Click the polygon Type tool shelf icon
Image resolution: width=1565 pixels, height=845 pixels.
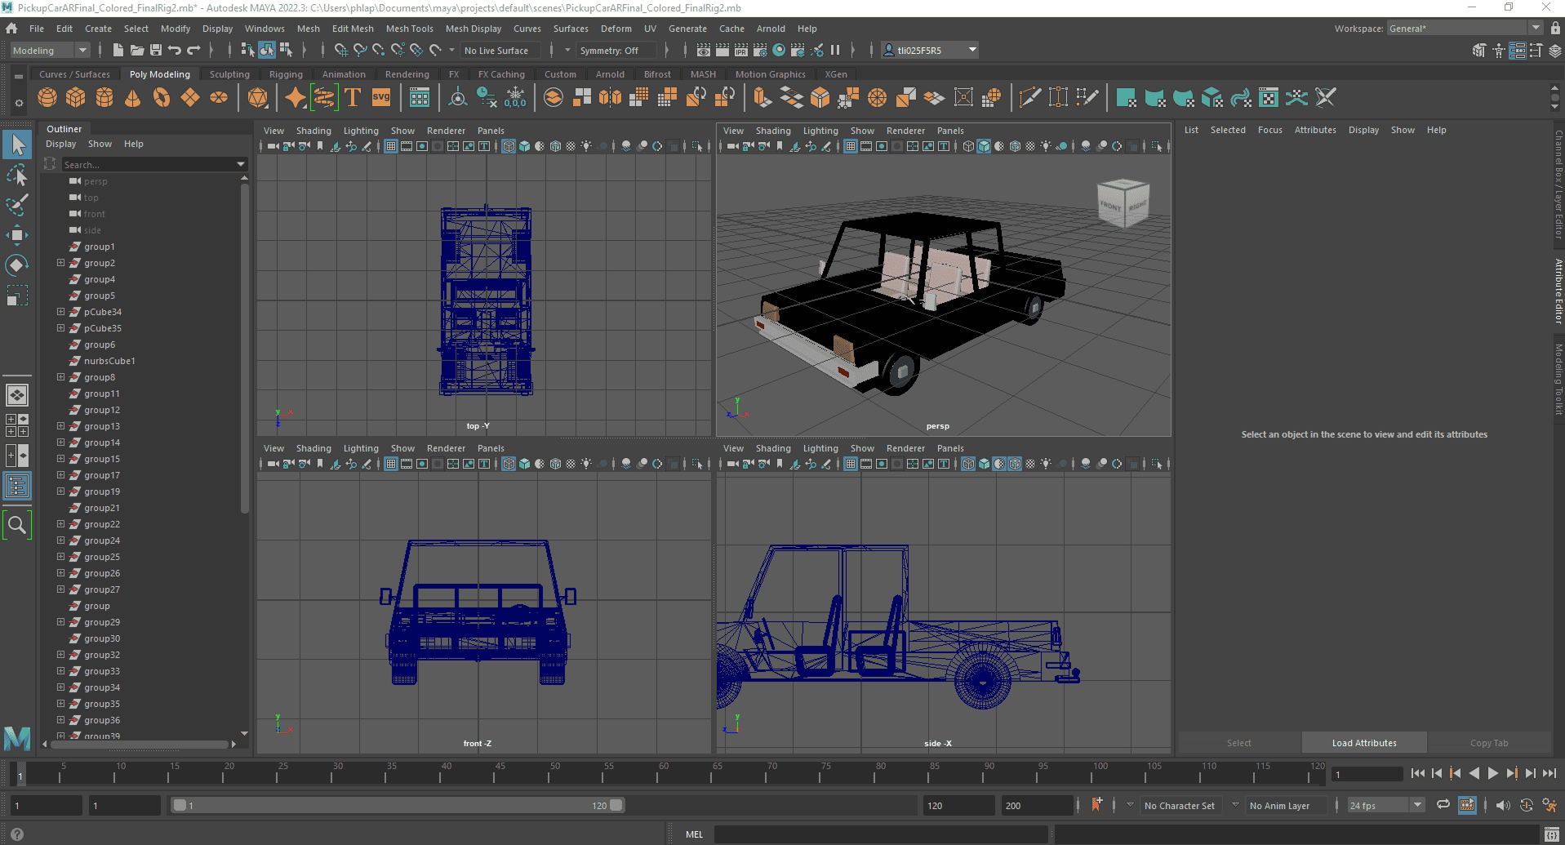coord(353,98)
